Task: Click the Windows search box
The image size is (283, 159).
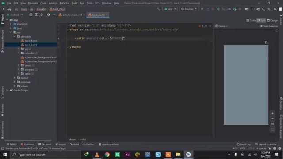Action: tap(46, 155)
